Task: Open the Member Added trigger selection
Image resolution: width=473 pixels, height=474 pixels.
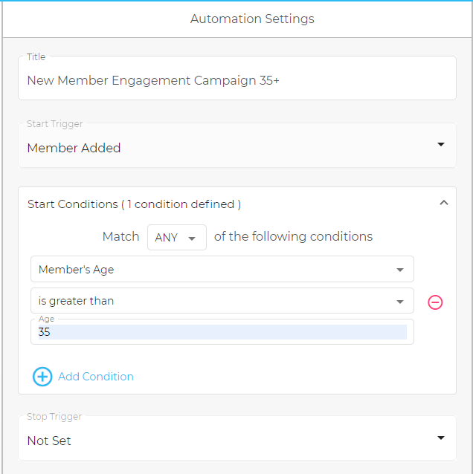Action: pos(237,145)
